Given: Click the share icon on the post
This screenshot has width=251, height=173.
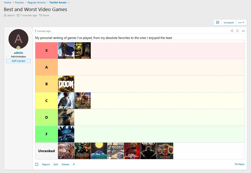Looking at the screenshot, I should pyautogui.click(x=232, y=31).
